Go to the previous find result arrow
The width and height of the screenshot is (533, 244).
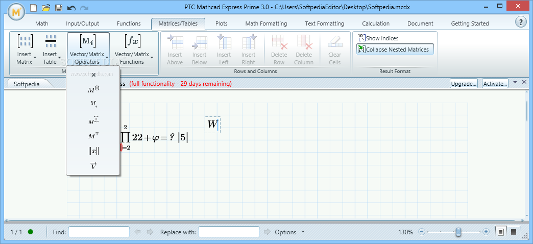click(138, 232)
